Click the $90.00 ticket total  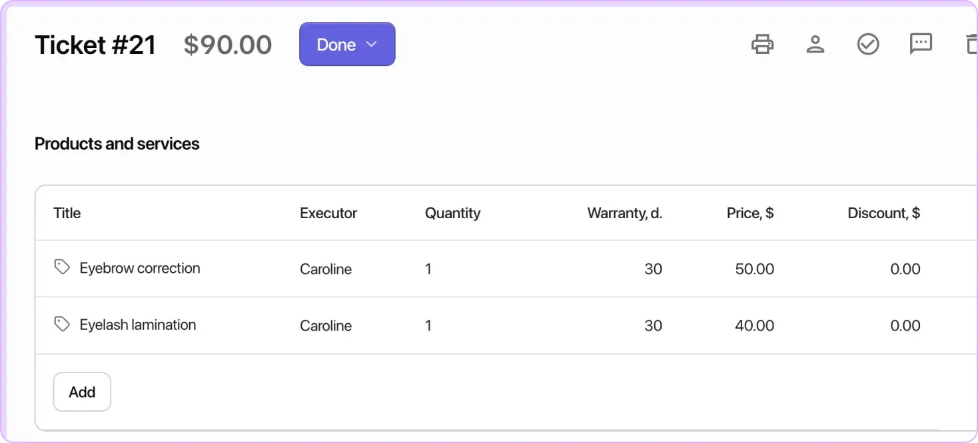(x=228, y=44)
